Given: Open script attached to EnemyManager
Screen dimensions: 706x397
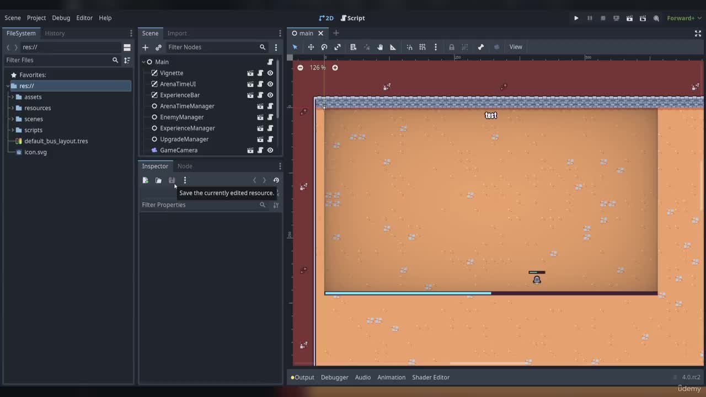Looking at the screenshot, I should [270, 117].
